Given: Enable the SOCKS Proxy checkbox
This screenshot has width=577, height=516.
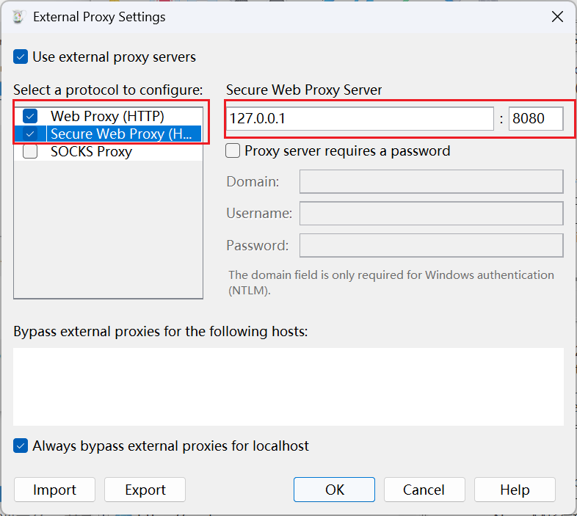Looking at the screenshot, I should 30,151.
